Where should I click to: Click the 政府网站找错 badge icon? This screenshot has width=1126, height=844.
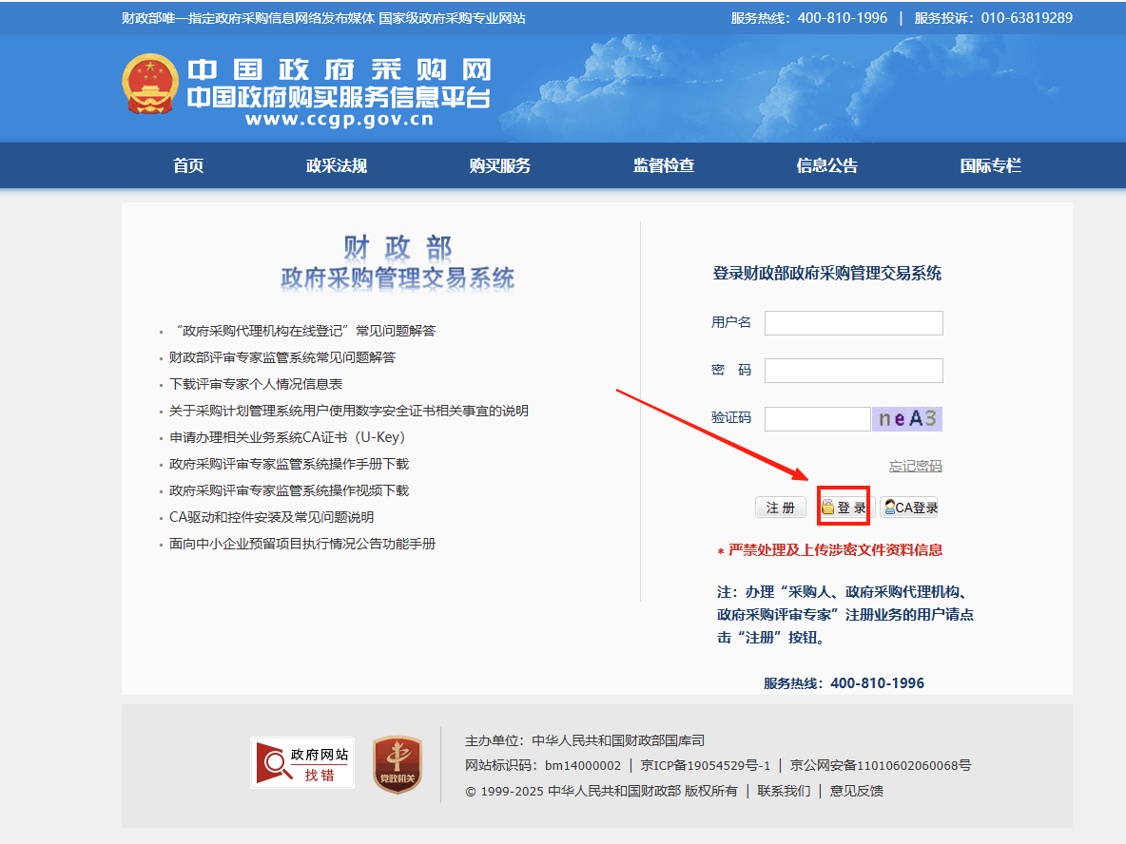point(302,763)
